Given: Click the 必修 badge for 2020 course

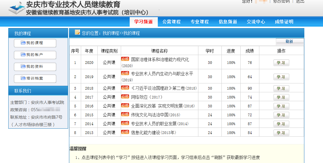Looking at the screenshot, I should (125, 59).
